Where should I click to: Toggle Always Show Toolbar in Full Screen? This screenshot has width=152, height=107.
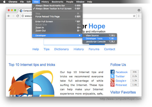pos(57,9)
